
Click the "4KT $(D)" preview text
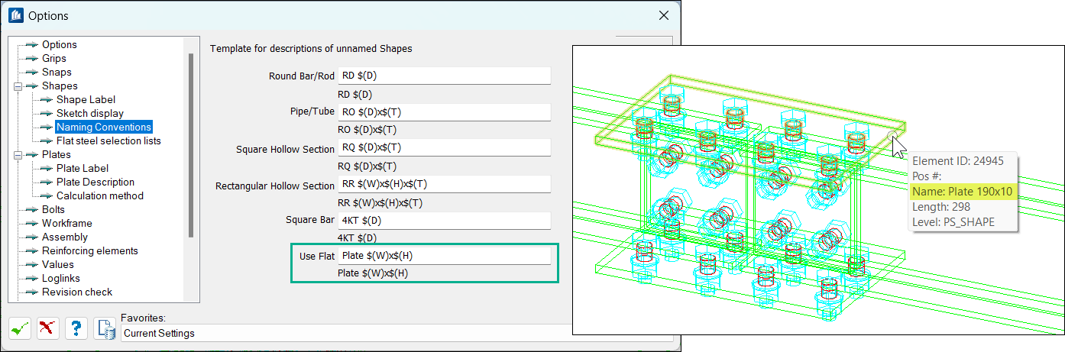tap(355, 238)
